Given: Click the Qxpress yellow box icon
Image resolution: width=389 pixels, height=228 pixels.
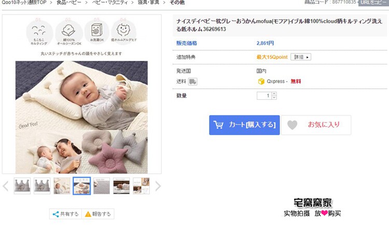Looking at the screenshot, I should (261, 82).
